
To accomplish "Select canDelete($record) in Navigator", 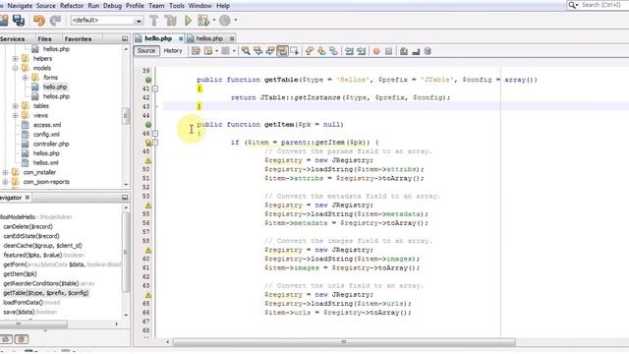I will click(x=28, y=227).
